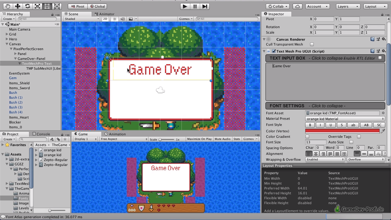
Task: Select the Scale tool
Action: pyautogui.click(x=37, y=6)
